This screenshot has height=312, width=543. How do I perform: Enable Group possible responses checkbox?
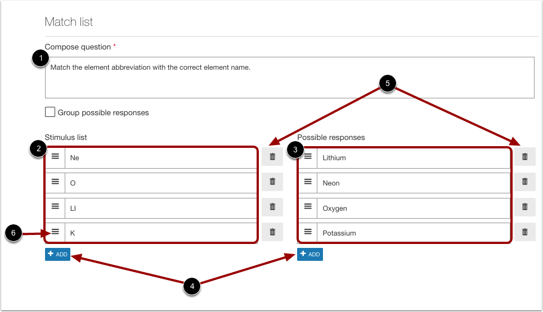(50, 112)
